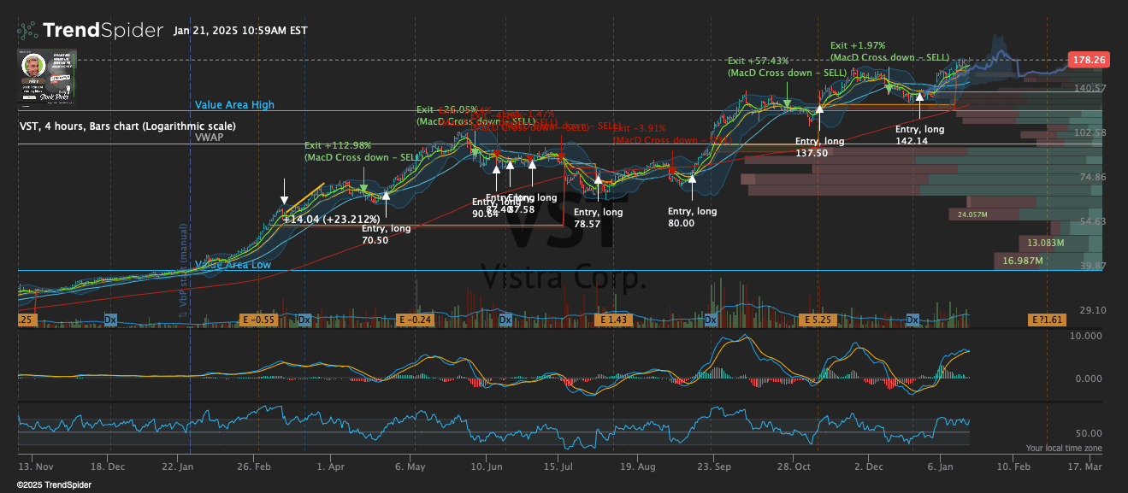The image size is (1128, 493).
Task: Click the 1. Apr date on time axis
Action: tap(331, 468)
